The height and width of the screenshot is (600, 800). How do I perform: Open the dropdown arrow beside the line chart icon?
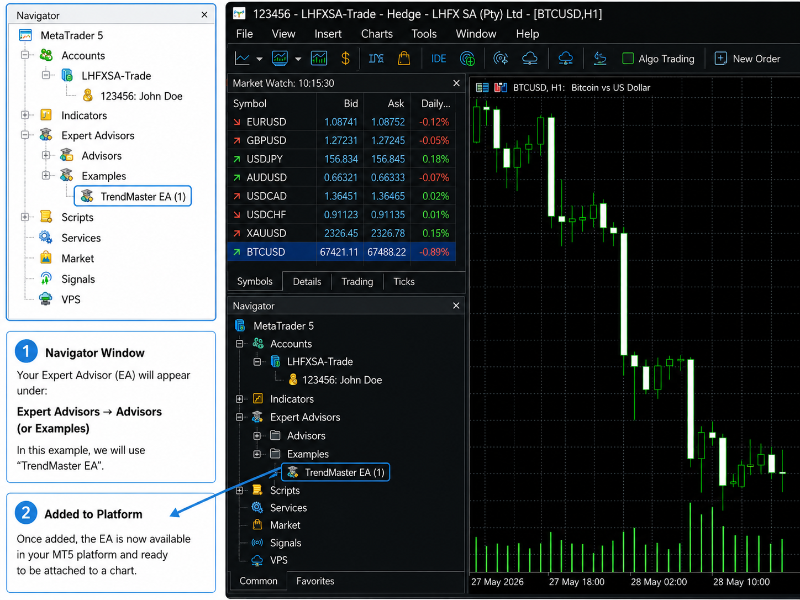259,59
